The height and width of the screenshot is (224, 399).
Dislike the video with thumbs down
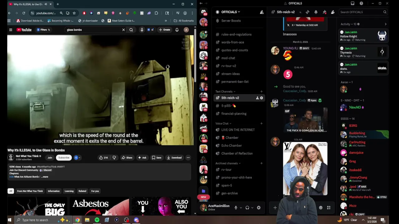click(x=114, y=158)
